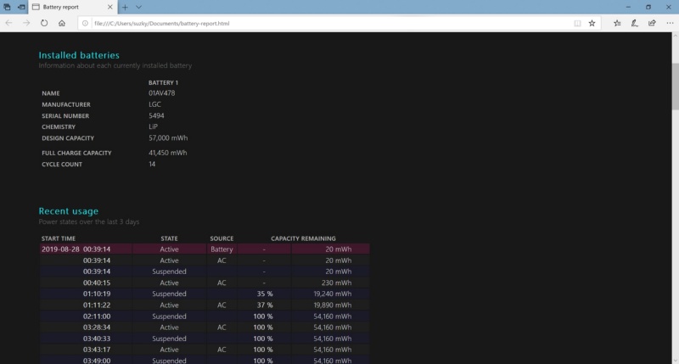Open a new tab with plus button
The image size is (679, 364).
tap(125, 7)
